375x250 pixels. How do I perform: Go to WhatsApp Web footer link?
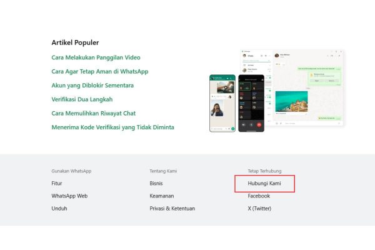point(69,196)
